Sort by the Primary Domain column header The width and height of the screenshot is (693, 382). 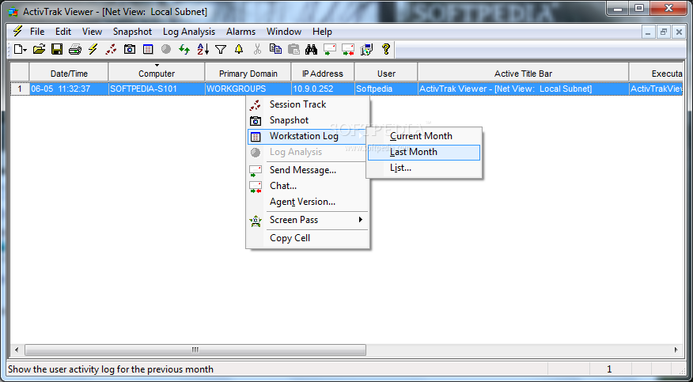pyautogui.click(x=248, y=73)
